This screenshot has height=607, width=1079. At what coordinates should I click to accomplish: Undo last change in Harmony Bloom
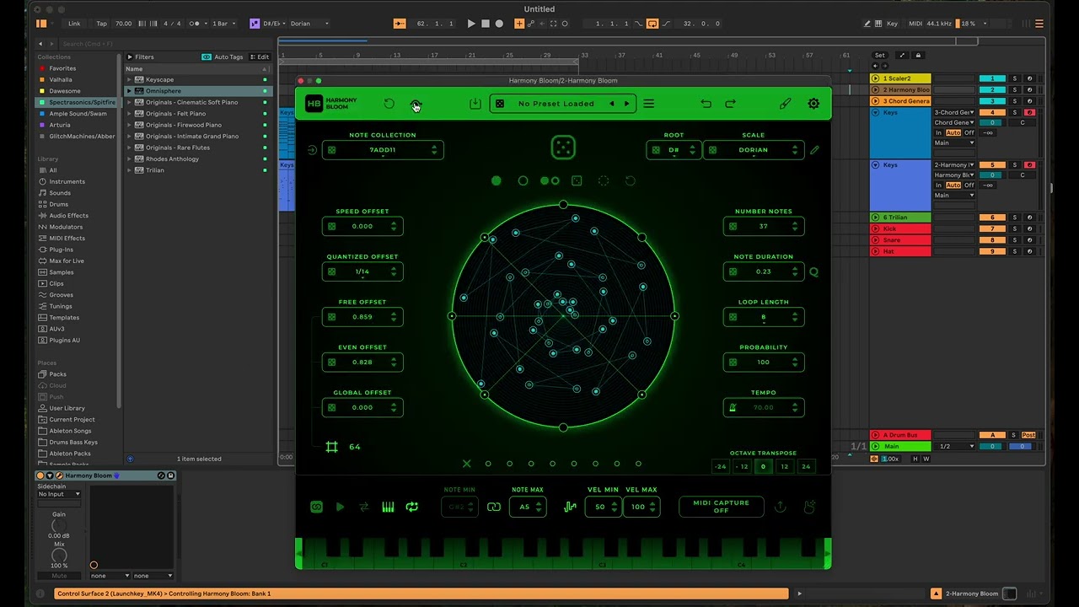point(706,104)
